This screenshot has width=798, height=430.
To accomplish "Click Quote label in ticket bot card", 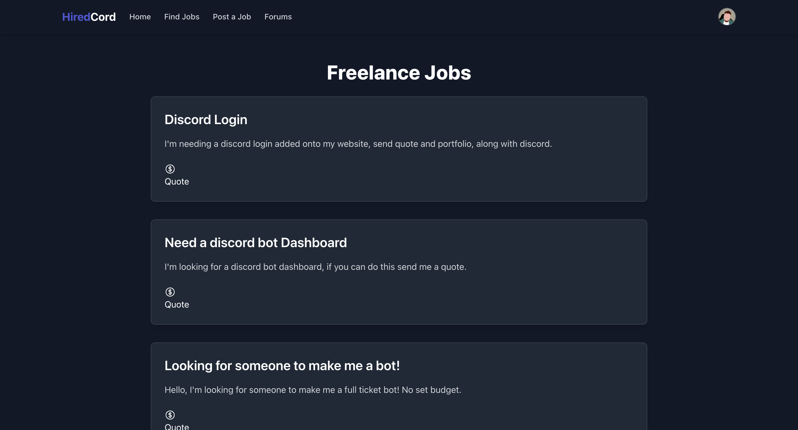I will [x=177, y=426].
